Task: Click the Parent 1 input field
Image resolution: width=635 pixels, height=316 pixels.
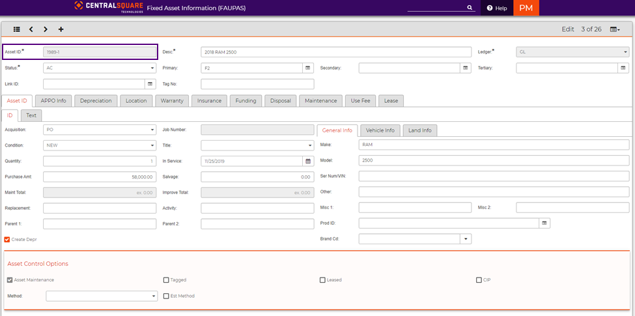Action: click(x=100, y=224)
